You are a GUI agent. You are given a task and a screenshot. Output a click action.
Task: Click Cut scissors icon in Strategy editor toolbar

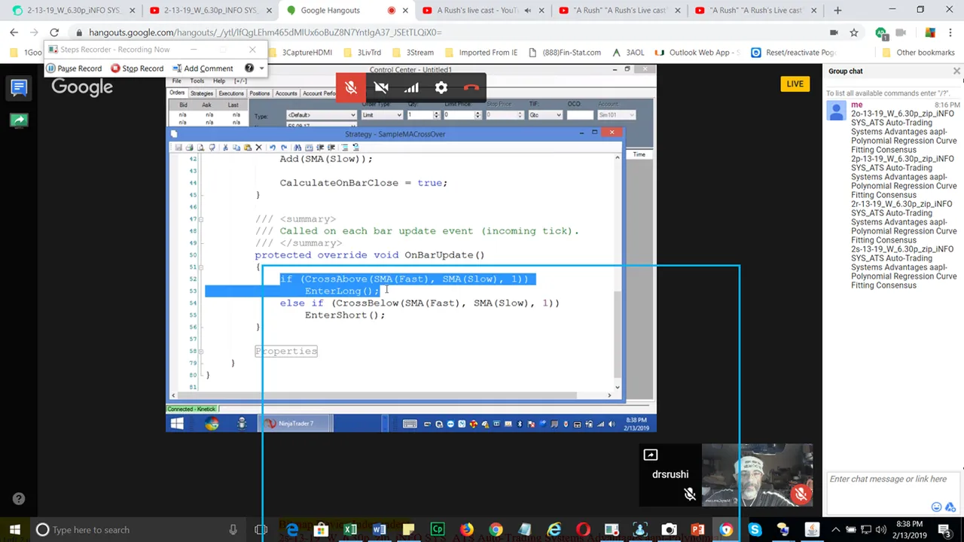click(224, 148)
